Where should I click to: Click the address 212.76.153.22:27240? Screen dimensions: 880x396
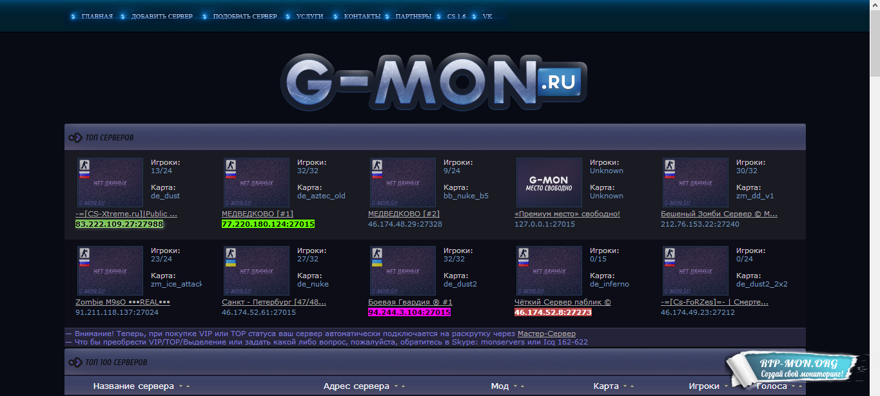pyautogui.click(x=700, y=224)
